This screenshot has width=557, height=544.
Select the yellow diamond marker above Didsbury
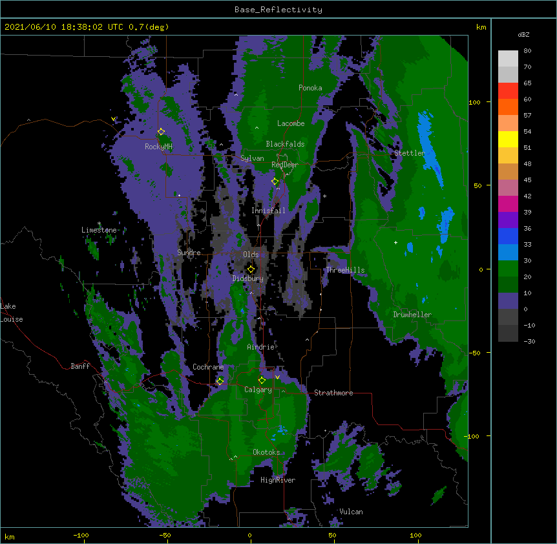251,269
